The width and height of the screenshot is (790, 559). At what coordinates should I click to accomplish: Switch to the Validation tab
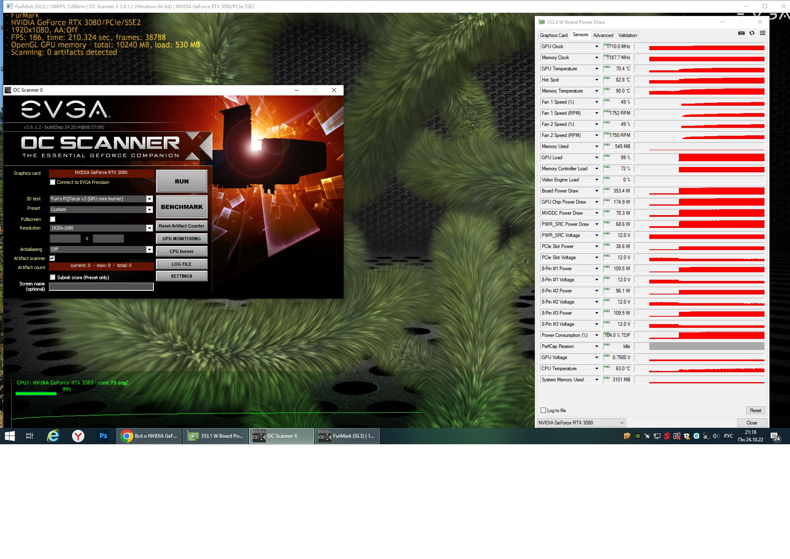pos(627,35)
